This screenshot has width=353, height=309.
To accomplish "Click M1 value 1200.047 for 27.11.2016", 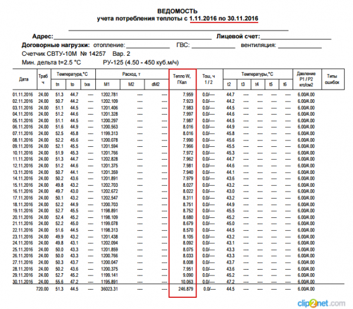I will click(109, 263).
